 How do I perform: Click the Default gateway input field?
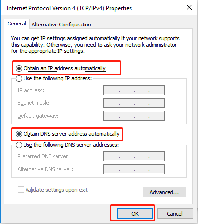pyautogui.click(x=134, y=116)
